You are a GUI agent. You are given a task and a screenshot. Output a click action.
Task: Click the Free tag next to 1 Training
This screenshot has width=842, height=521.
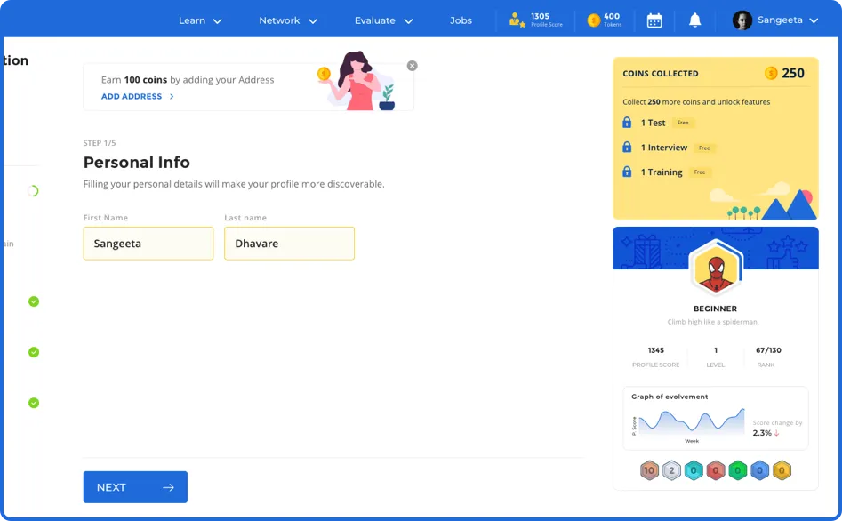pyautogui.click(x=700, y=172)
